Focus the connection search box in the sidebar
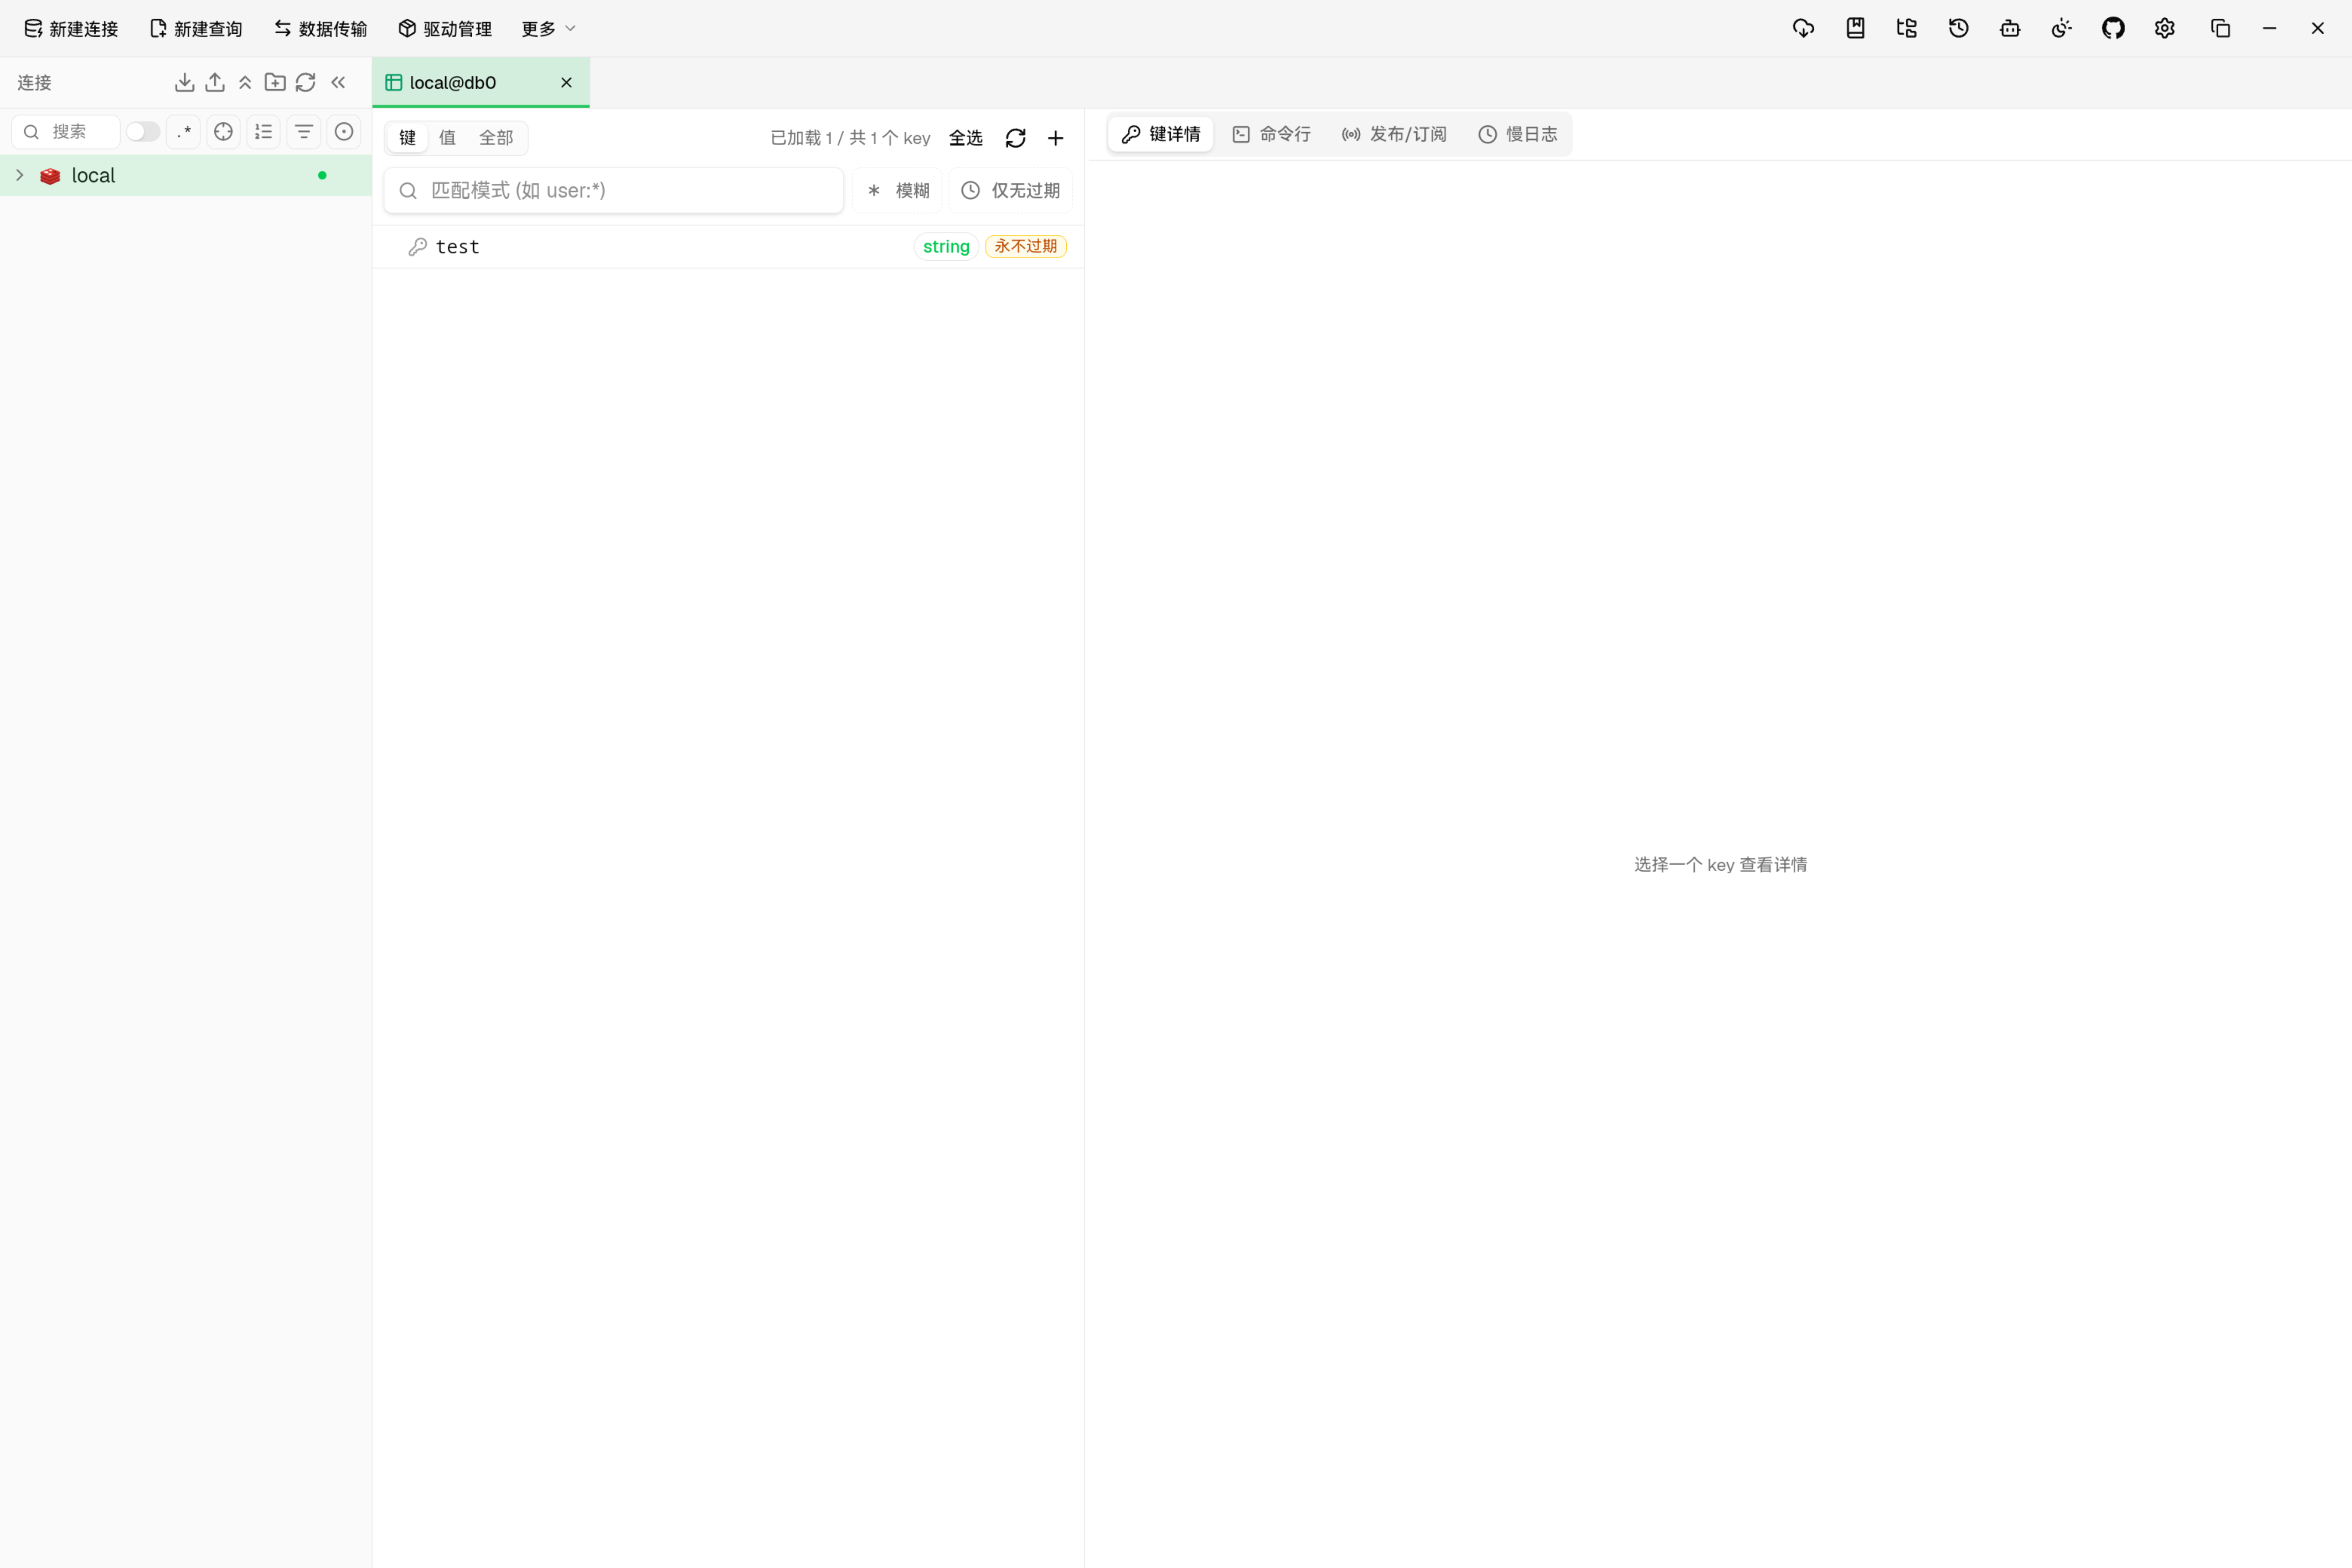This screenshot has width=2352, height=1568. tap(66, 132)
